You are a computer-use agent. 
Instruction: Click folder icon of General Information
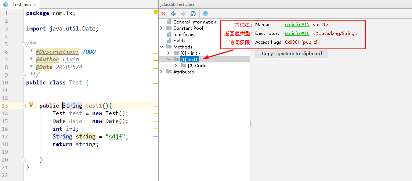click(x=169, y=22)
